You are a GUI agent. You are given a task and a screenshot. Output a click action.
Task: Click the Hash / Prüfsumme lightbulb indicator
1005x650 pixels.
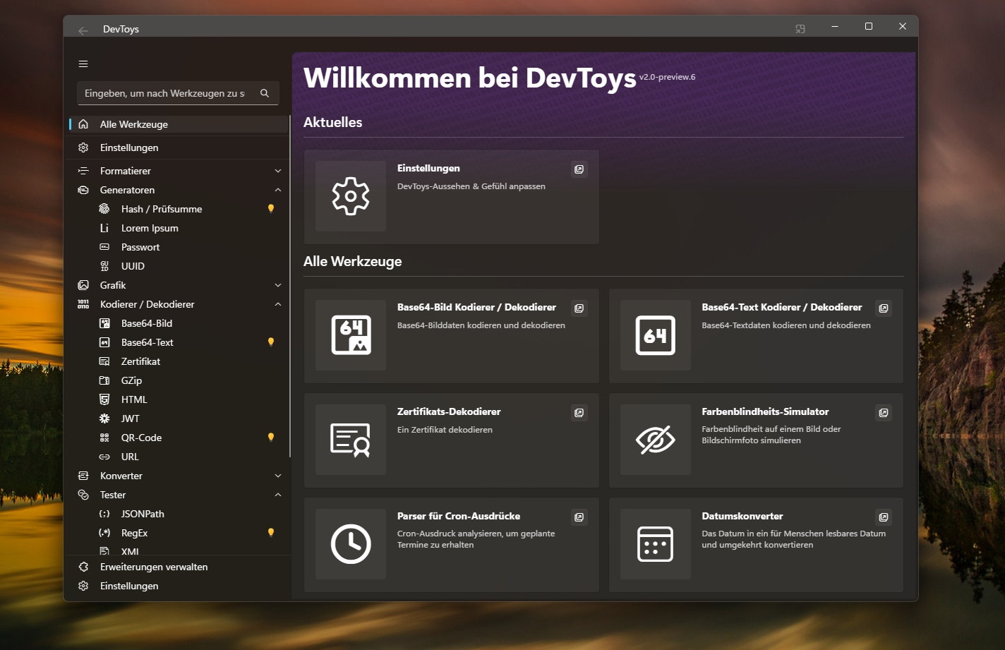271,208
